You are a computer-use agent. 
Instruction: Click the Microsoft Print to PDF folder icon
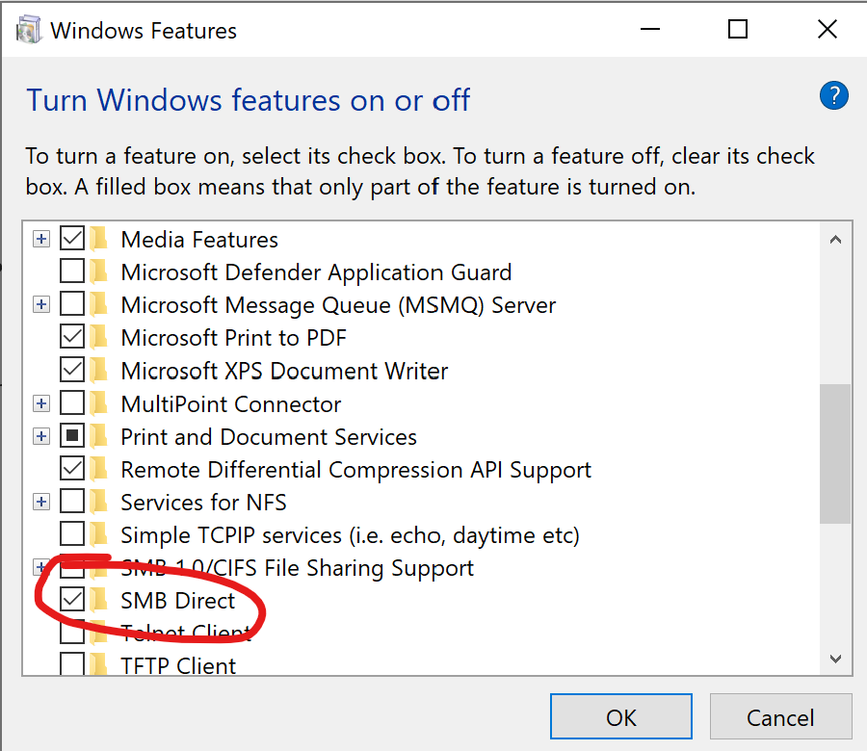(99, 337)
